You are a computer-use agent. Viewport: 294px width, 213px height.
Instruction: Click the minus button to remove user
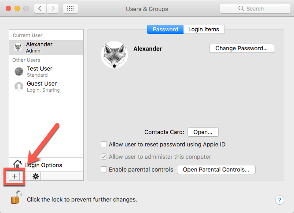25,176
